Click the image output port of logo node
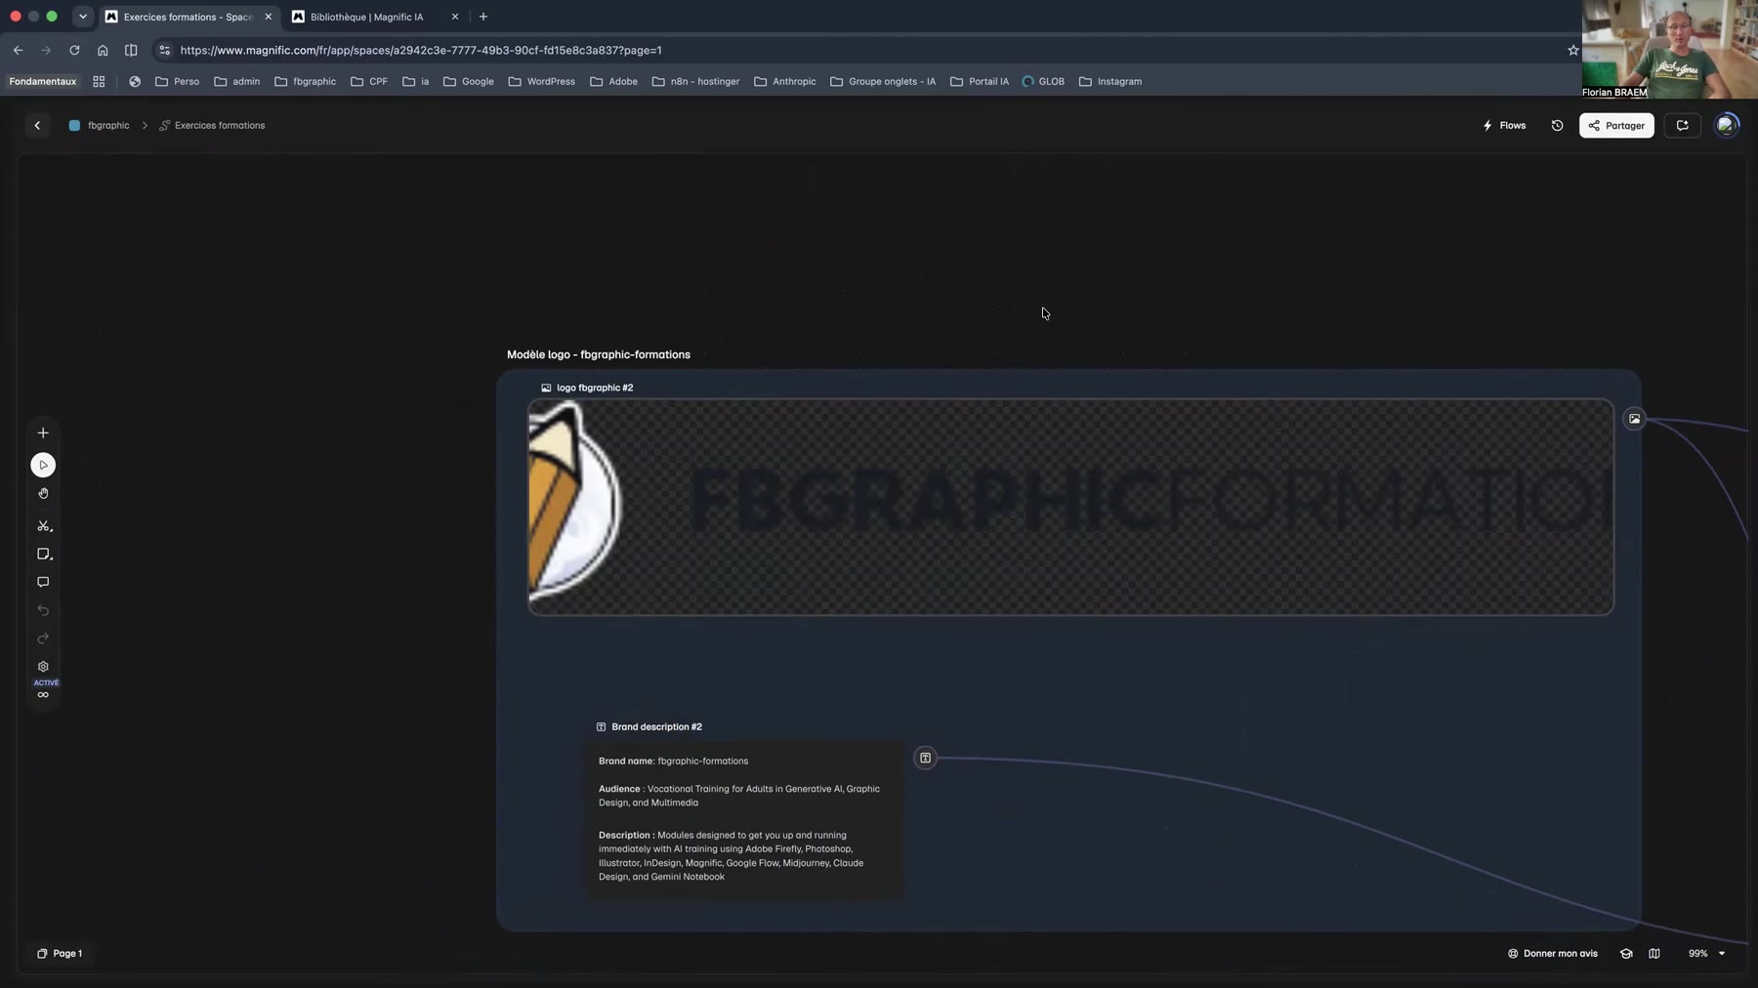 1634,419
